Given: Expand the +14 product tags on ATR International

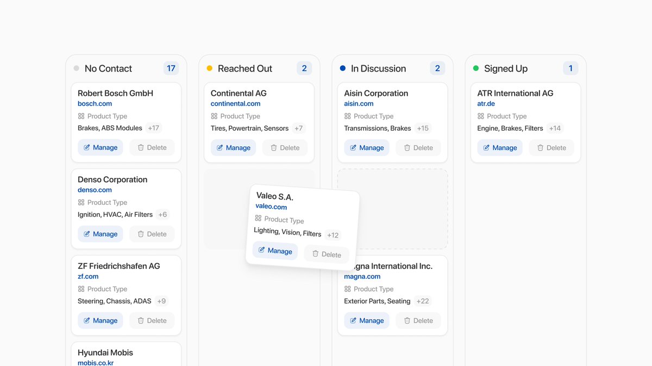Looking at the screenshot, I should click(555, 128).
